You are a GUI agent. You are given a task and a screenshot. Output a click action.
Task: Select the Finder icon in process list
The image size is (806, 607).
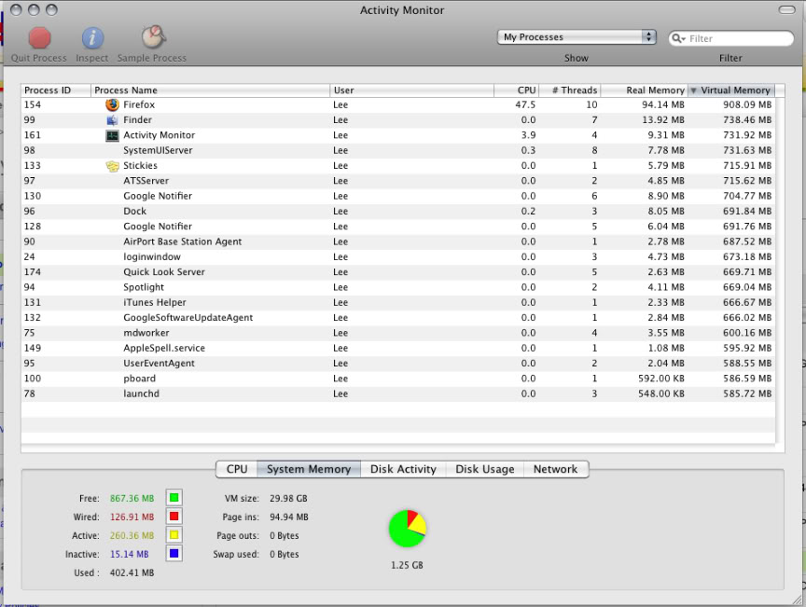[112, 120]
